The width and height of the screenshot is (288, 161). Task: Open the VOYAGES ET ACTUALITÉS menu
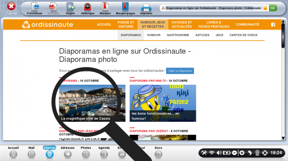(x=182, y=25)
